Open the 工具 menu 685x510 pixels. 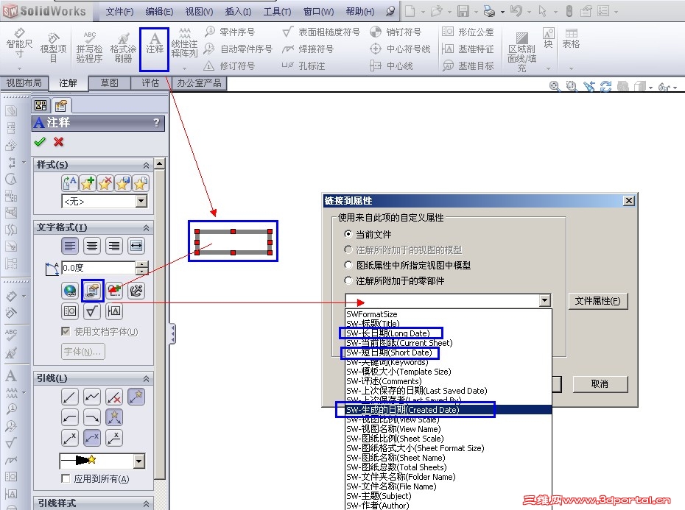(277, 11)
